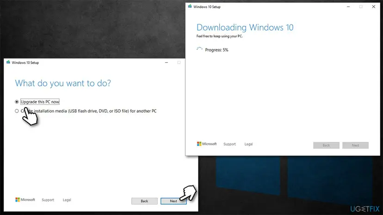Minimize the Downloading Windows 10 window
This screenshot has height=215, width=383.
pos(348,7)
